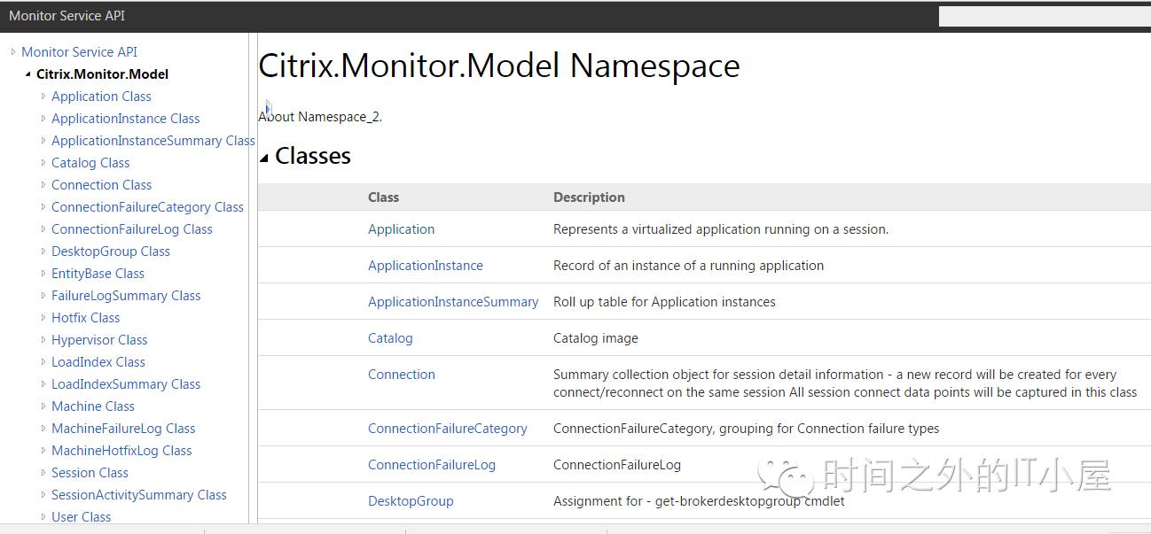The image size is (1151, 534).
Task: Expand the Session Class node arrow
Action: (43, 473)
